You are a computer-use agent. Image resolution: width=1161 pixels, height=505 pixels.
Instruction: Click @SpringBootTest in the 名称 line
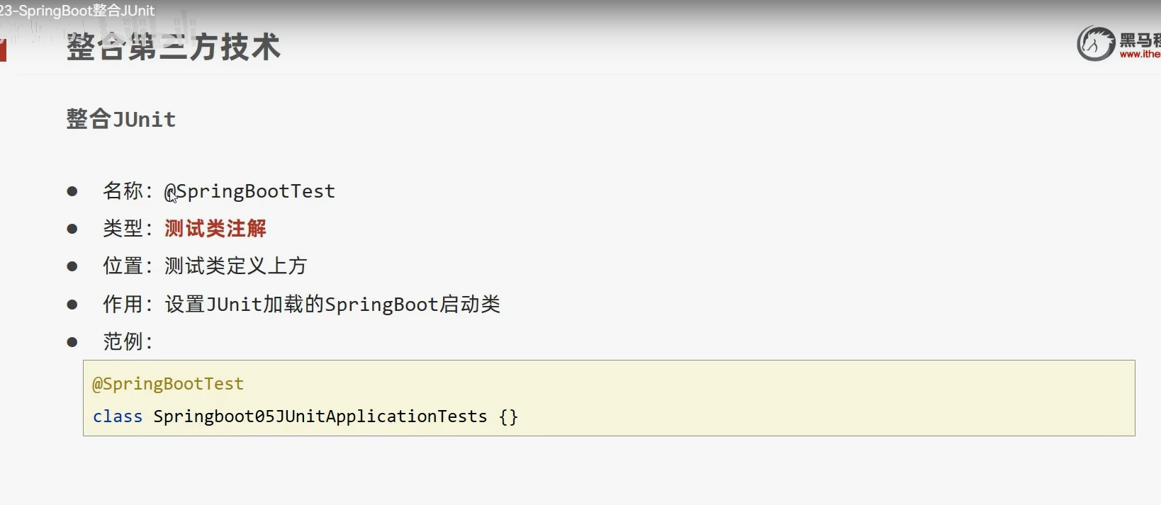250,191
